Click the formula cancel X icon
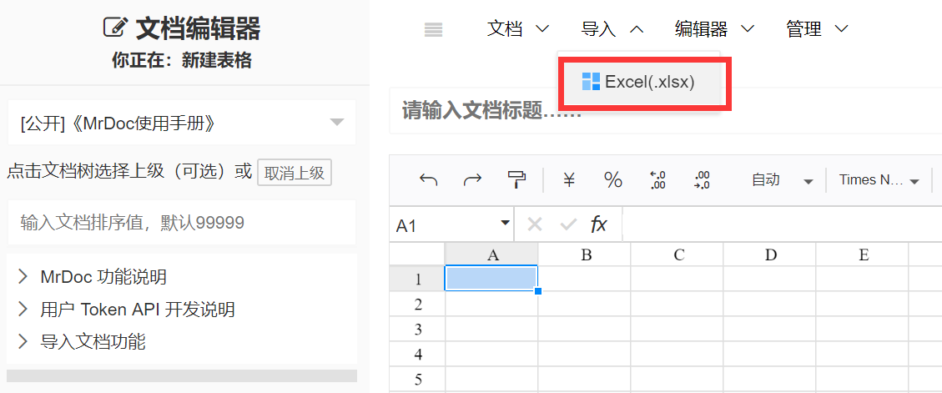The height and width of the screenshot is (393, 942). pyautogui.click(x=535, y=224)
